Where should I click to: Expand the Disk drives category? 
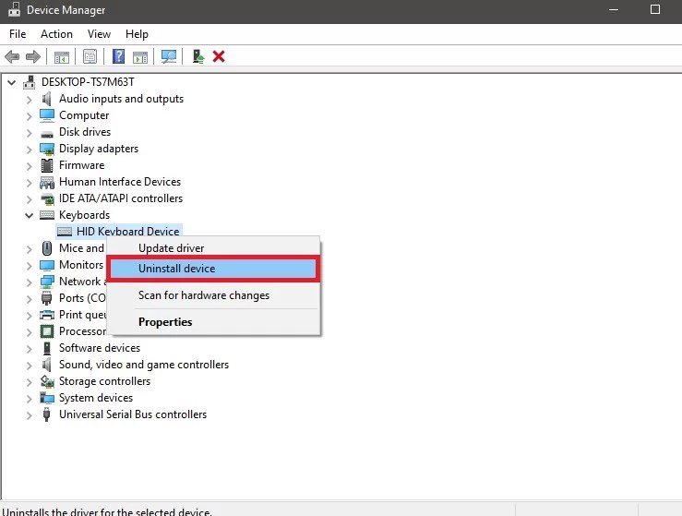coord(30,133)
